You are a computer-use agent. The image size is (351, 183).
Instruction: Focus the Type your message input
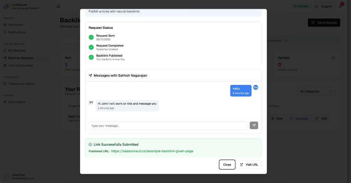[x=168, y=126]
